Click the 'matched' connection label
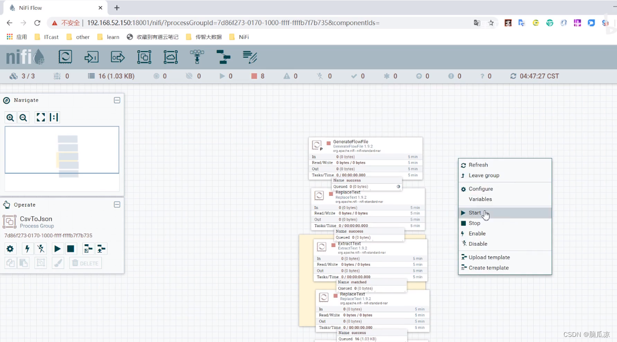Screen dimensions: 617x342 [x=371, y=285]
